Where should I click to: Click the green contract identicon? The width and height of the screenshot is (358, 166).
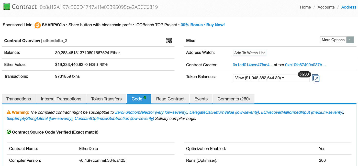click(7, 7)
